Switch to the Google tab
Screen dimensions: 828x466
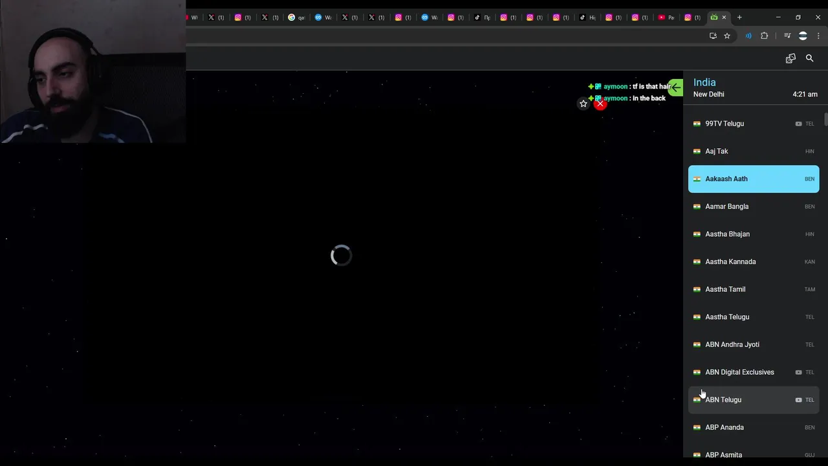[x=296, y=17]
